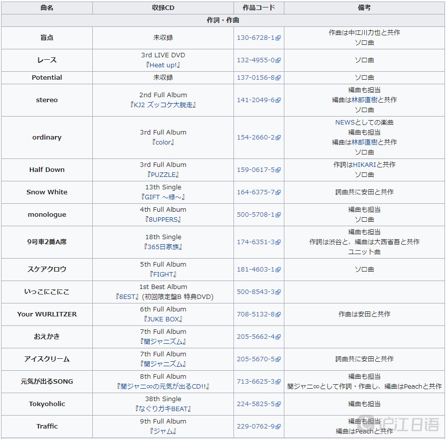Select the 作品コード column header
The height and width of the screenshot is (439, 446).
(259, 7)
